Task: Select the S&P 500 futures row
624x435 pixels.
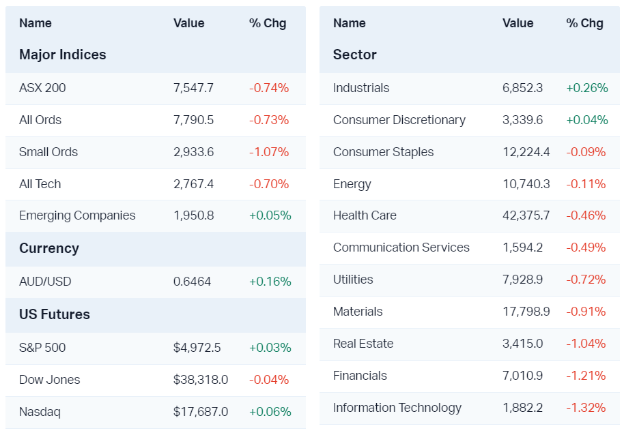Action: [42, 348]
